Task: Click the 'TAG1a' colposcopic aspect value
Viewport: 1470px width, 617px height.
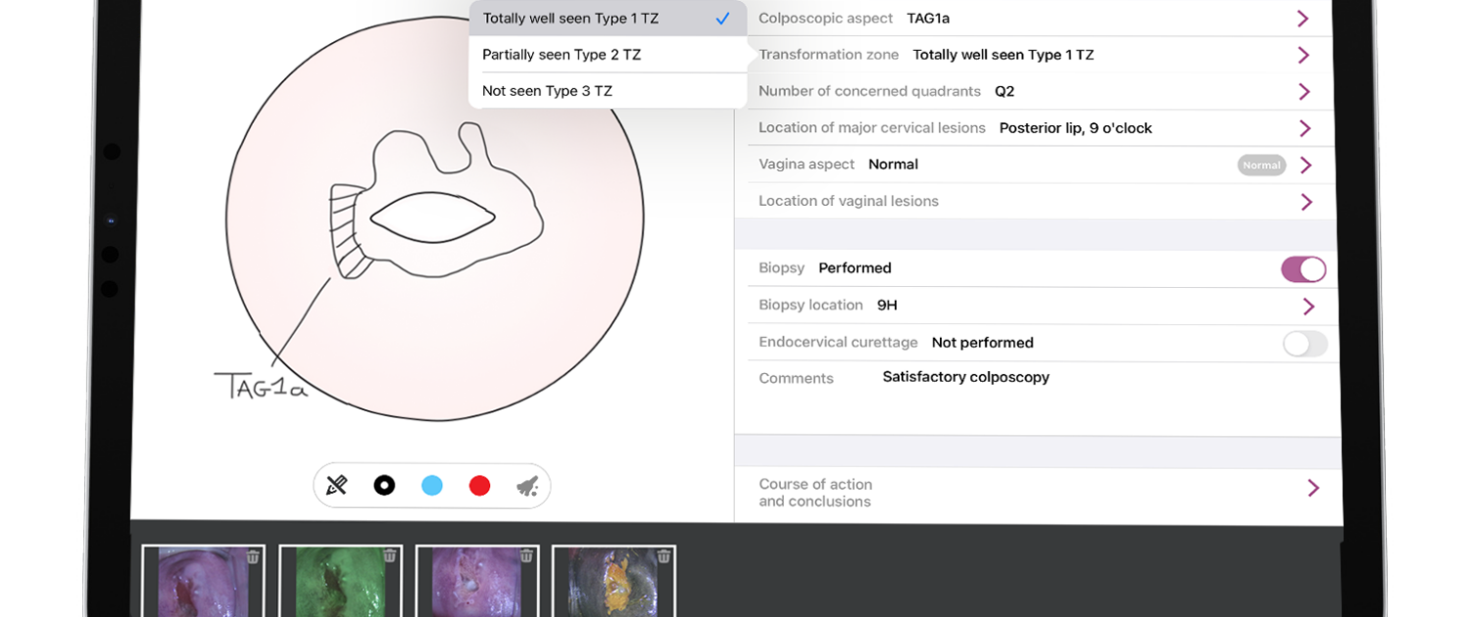Action: [x=928, y=18]
